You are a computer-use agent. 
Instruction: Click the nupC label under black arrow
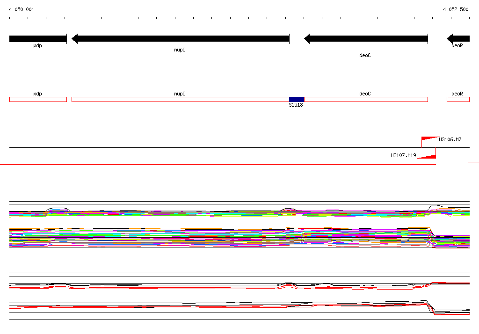coord(180,50)
